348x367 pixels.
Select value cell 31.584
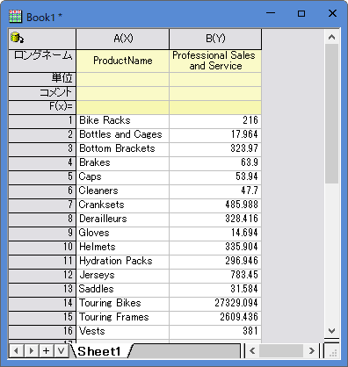click(215, 290)
